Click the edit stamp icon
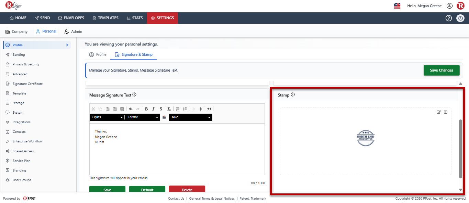Image resolution: width=469 pixels, height=203 pixels. (x=439, y=112)
